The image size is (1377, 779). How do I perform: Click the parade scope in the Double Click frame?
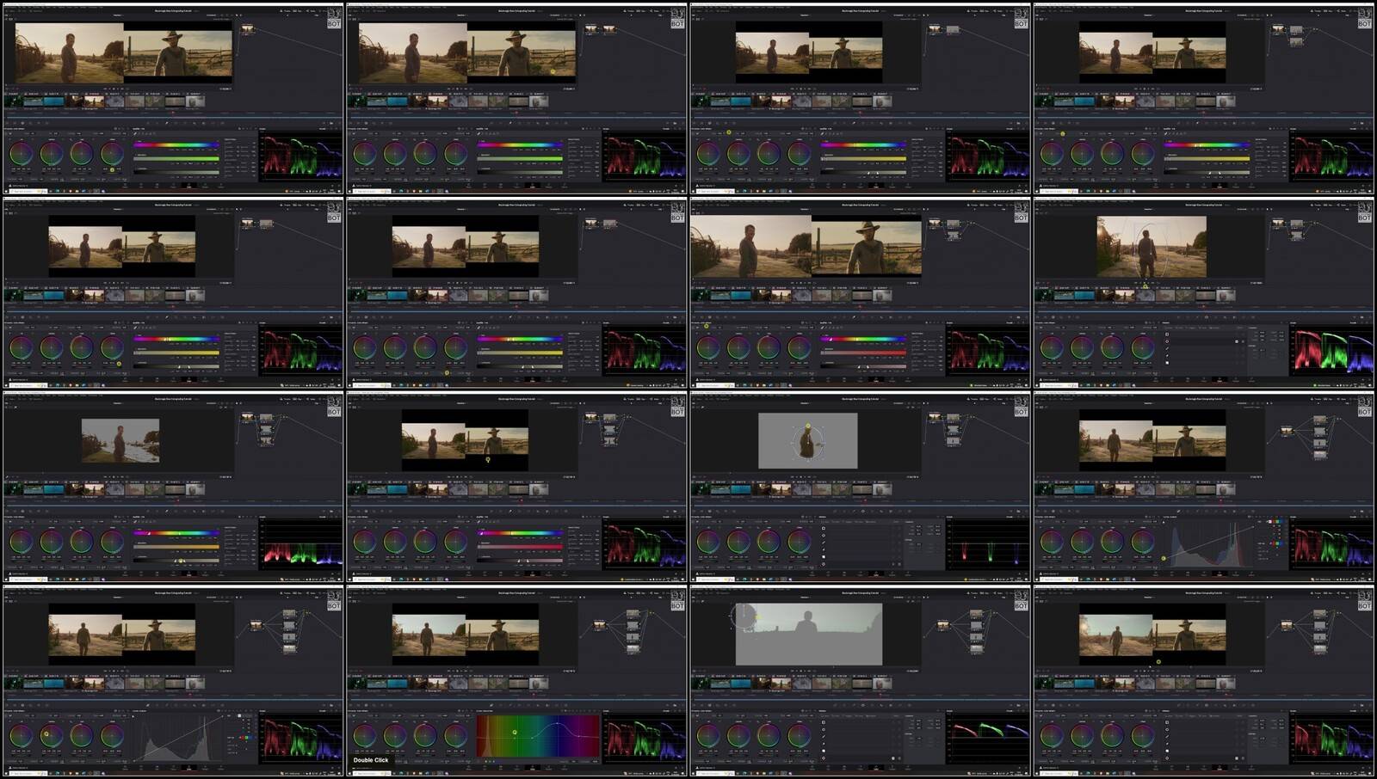point(644,739)
